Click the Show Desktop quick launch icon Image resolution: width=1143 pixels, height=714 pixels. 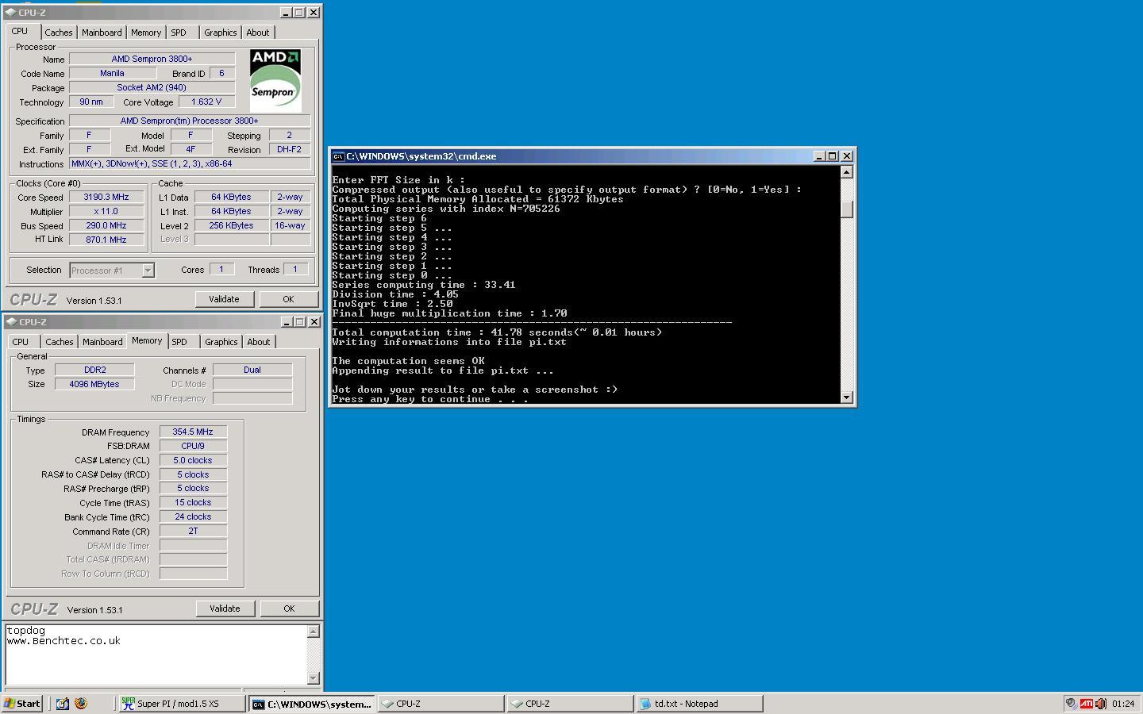tap(62, 704)
